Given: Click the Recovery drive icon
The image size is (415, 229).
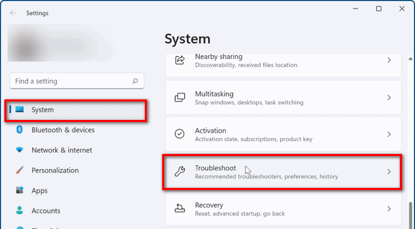Looking at the screenshot, I should [180, 208].
